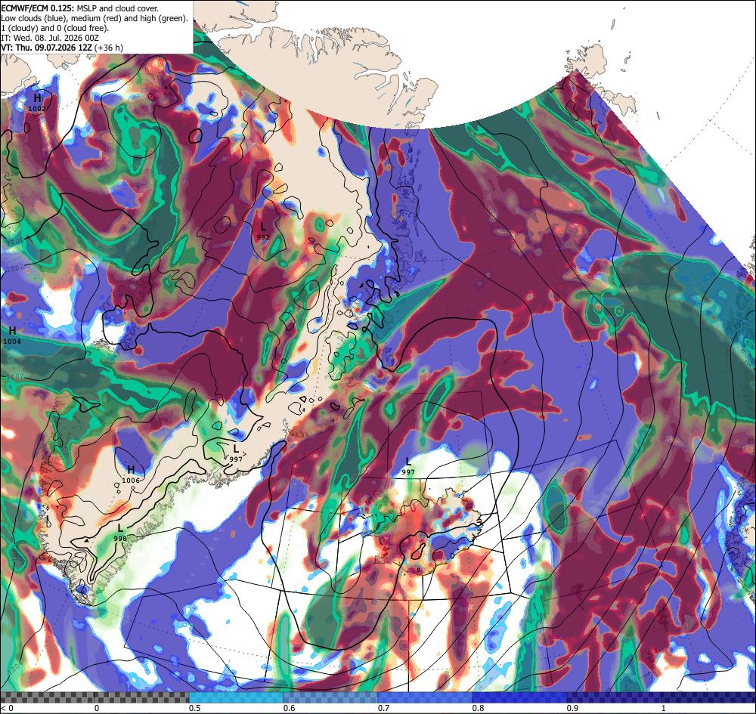756x714 pixels.
Task: Click the L marker above the 992 value
Action: pyautogui.click(x=263, y=226)
